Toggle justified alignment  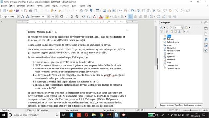[145, 17]
